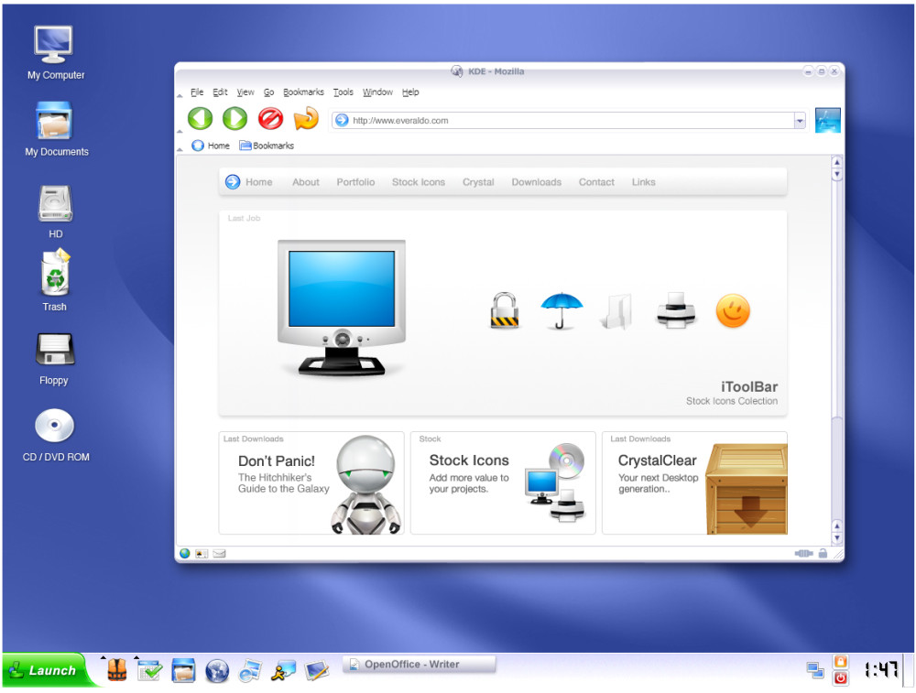Open the Stock Icons link in the site navigation

[x=419, y=182]
